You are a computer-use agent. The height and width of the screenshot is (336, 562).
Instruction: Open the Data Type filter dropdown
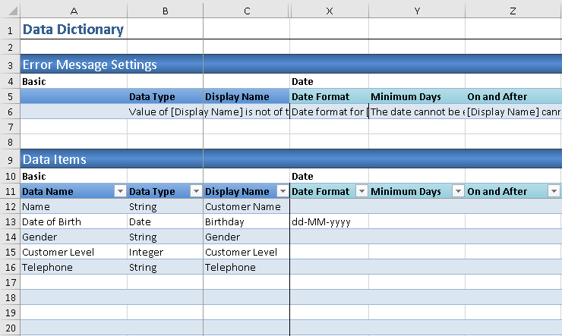[x=195, y=192]
